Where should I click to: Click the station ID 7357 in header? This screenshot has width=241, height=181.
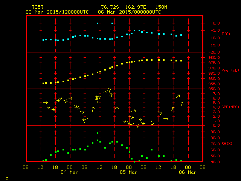(x=37, y=7)
